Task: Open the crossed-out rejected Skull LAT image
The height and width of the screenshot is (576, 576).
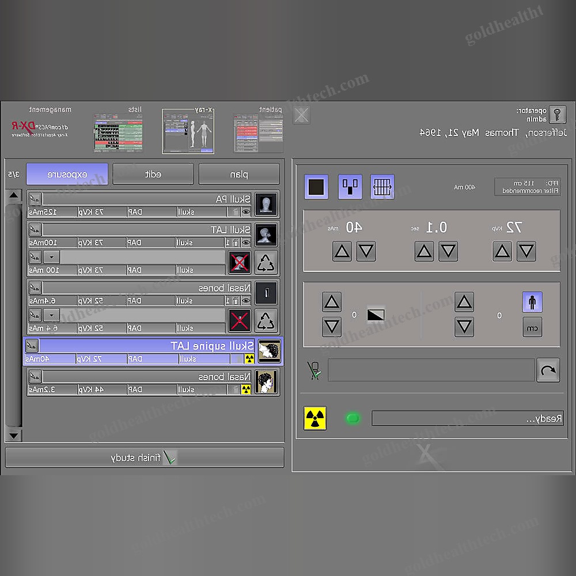Action: [x=240, y=262]
